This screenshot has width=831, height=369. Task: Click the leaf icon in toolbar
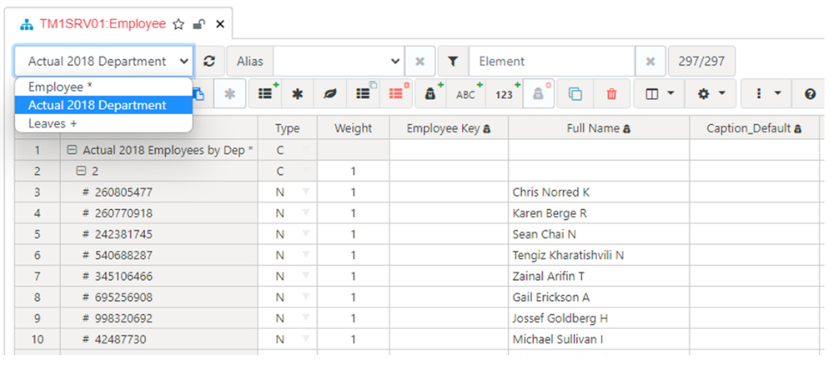pos(329,94)
